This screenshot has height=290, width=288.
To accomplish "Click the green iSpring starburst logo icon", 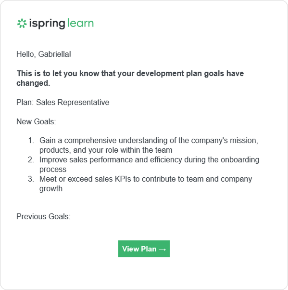I will pos(22,23).
